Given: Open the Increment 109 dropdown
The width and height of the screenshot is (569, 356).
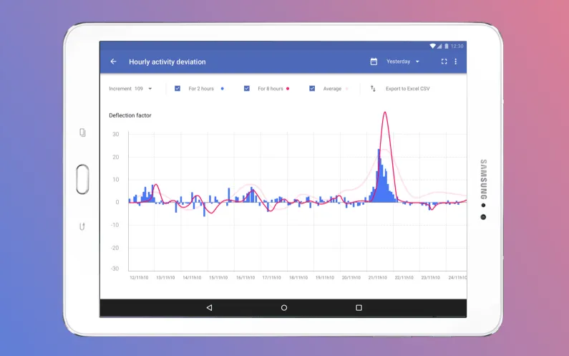Looking at the screenshot, I should pyautogui.click(x=130, y=89).
